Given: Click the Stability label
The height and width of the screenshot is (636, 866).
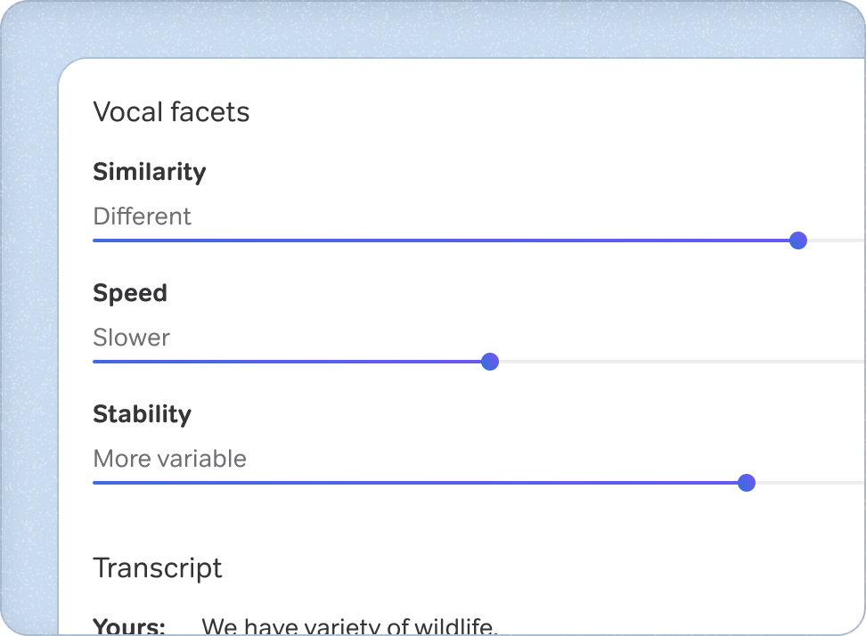Looking at the screenshot, I should click(x=142, y=414).
